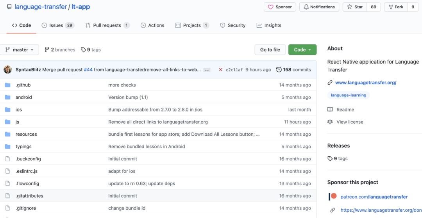Click the js folder icon

click(x=7, y=122)
